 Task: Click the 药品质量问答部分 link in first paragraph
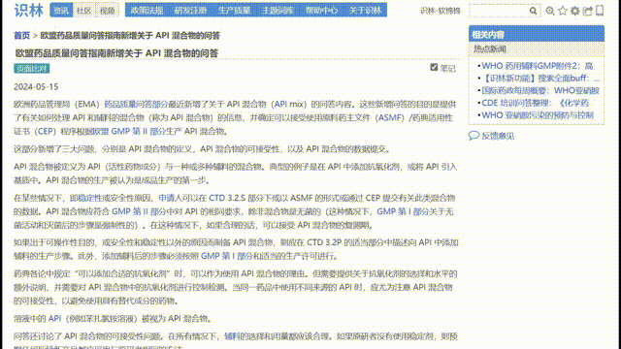(136, 104)
